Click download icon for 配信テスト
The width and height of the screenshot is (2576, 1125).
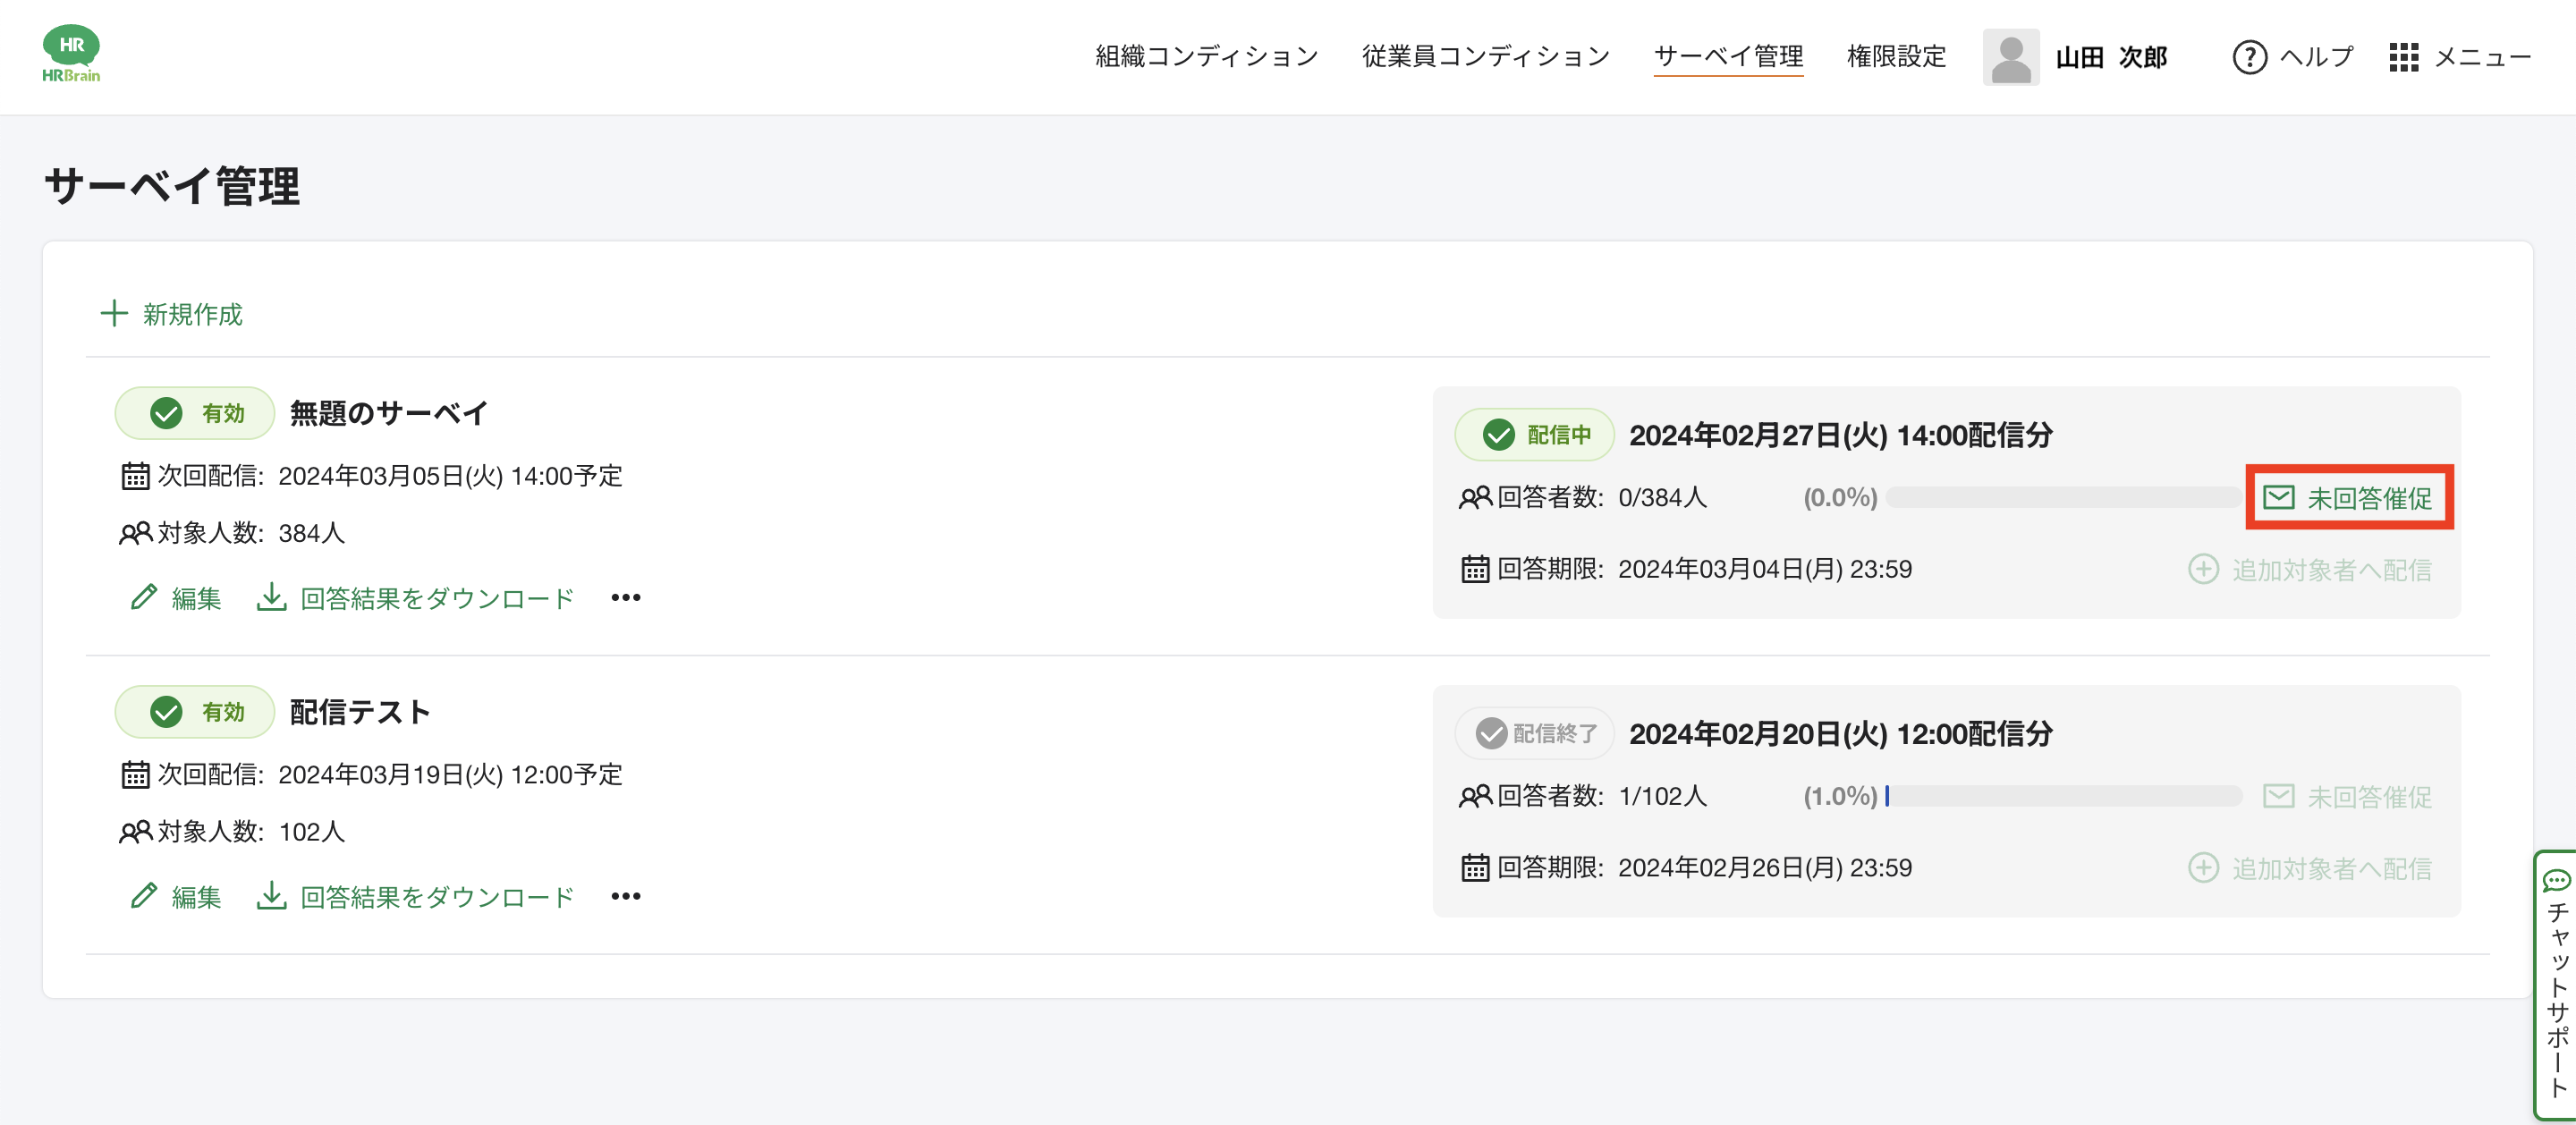(271, 896)
